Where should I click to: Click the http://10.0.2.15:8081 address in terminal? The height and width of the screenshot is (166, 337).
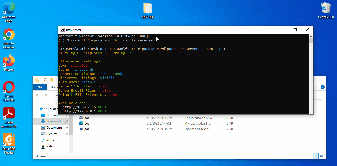(x=85, y=107)
